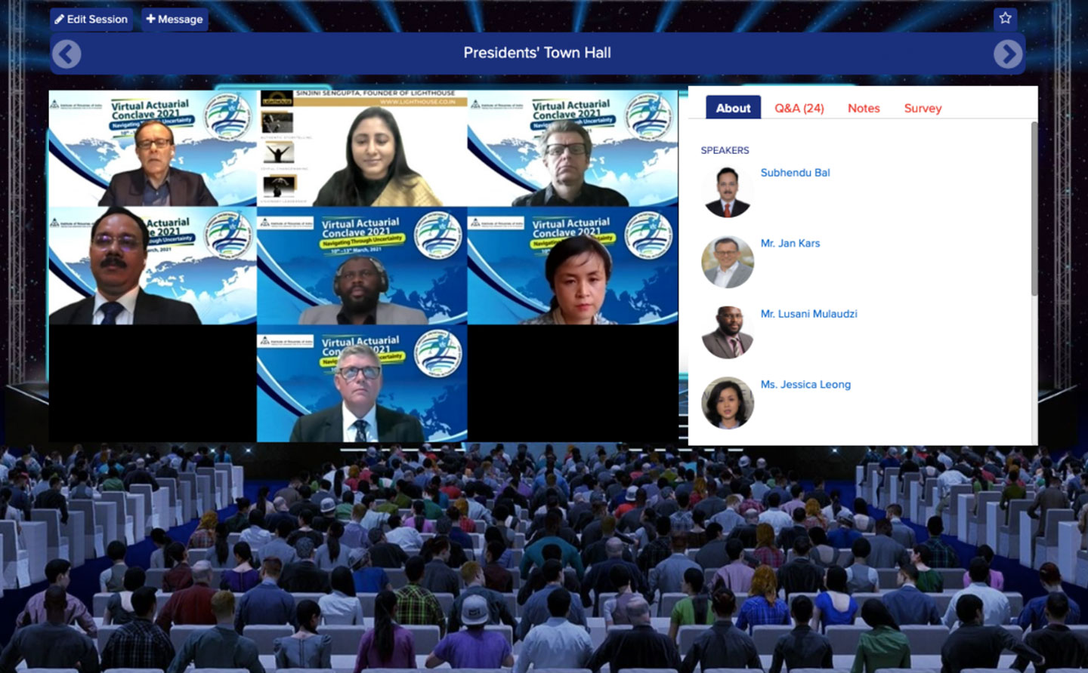Image resolution: width=1088 pixels, height=673 pixels.
Task: Toggle the favorite star icon
Action: [x=1005, y=18]
